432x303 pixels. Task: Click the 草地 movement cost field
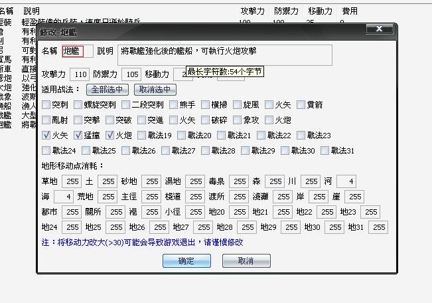coord(72,181)
